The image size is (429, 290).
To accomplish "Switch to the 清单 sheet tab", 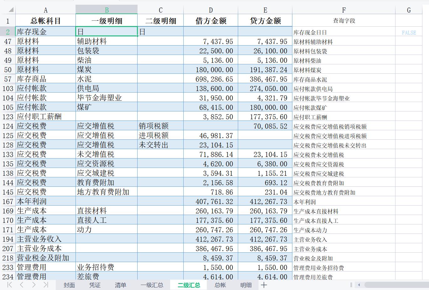I will pyautogui.click(x=120, y=285).
